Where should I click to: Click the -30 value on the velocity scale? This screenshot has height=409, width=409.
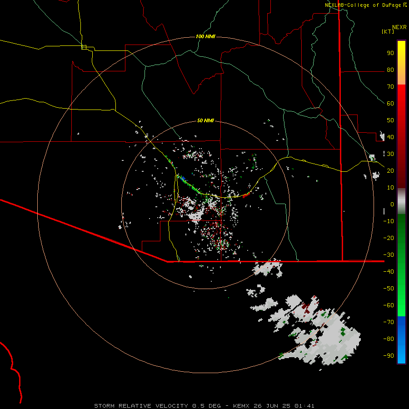(x=389, y=255)
